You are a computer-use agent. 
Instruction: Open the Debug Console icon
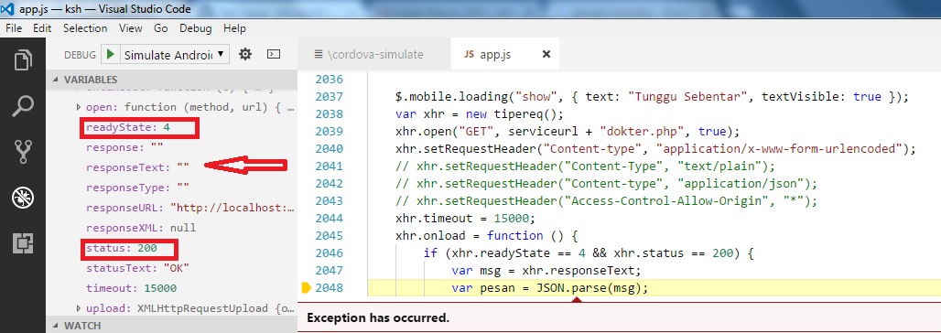(274, 55)
